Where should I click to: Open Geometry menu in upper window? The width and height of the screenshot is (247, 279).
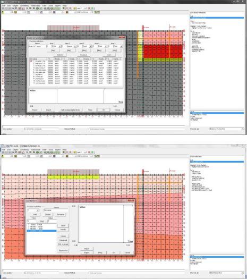click(24, 6)
